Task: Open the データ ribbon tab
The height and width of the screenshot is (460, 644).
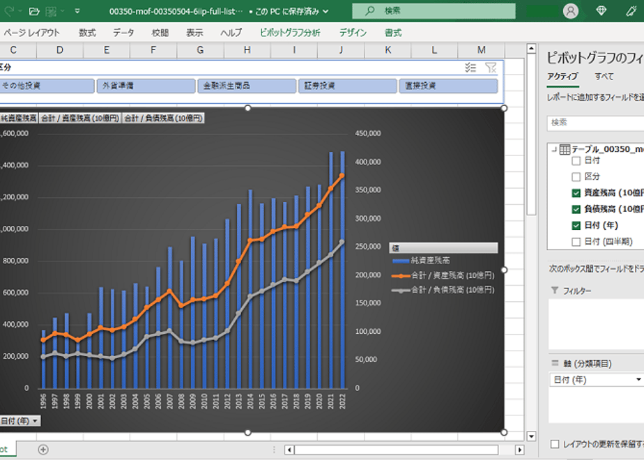Action: [x=123, y=33]
